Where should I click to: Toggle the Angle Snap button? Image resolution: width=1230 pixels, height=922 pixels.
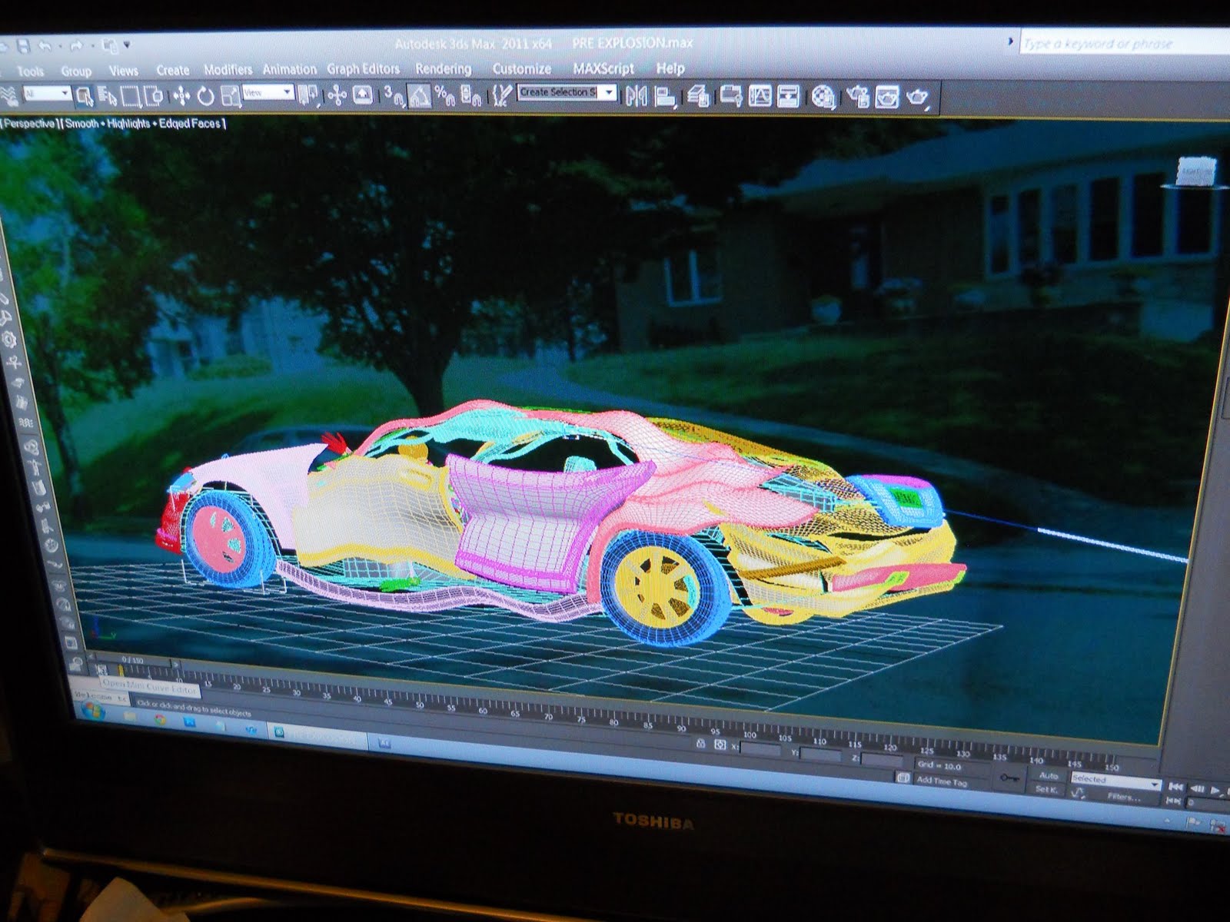pyautogui.click(x=418, y=96)
